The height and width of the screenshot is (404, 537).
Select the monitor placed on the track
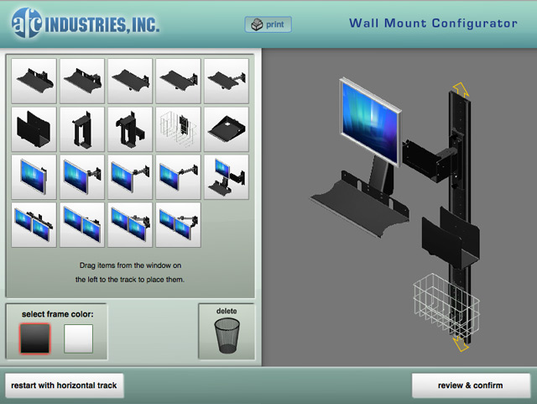click(x=370, y=122)
